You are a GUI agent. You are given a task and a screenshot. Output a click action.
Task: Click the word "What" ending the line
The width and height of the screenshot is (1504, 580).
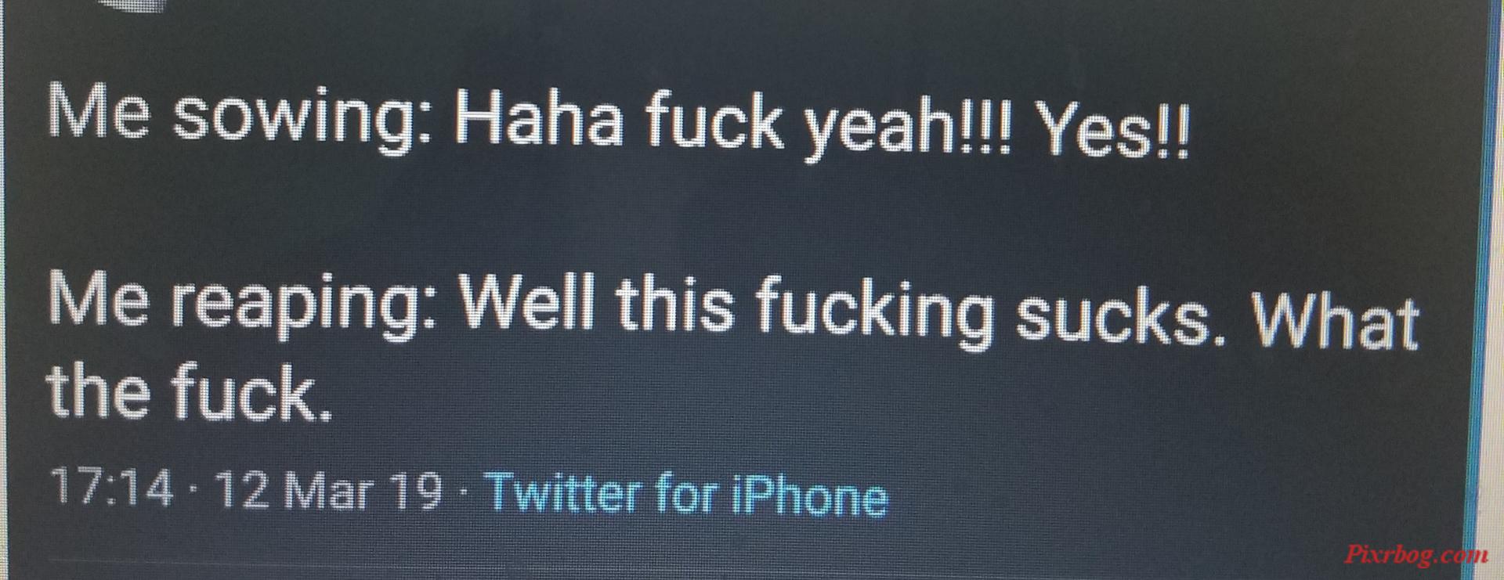(x=1334, y=321)
